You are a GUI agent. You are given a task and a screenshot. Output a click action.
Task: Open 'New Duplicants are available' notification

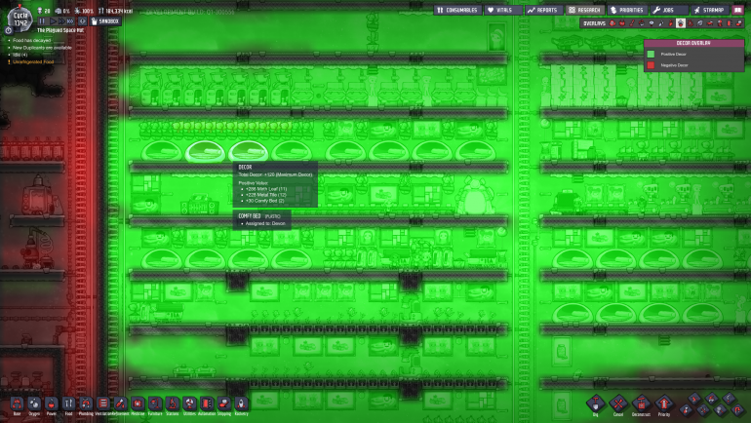click(42, 48)
